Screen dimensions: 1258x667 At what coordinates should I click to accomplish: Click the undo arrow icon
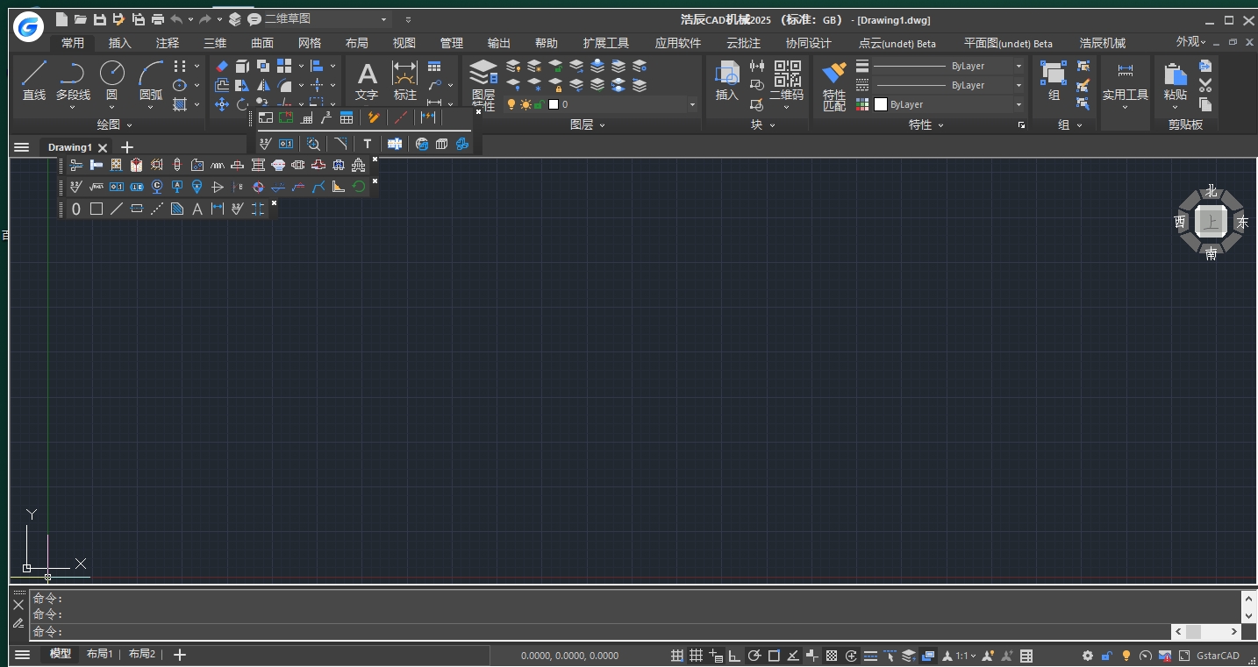(177, 19)
